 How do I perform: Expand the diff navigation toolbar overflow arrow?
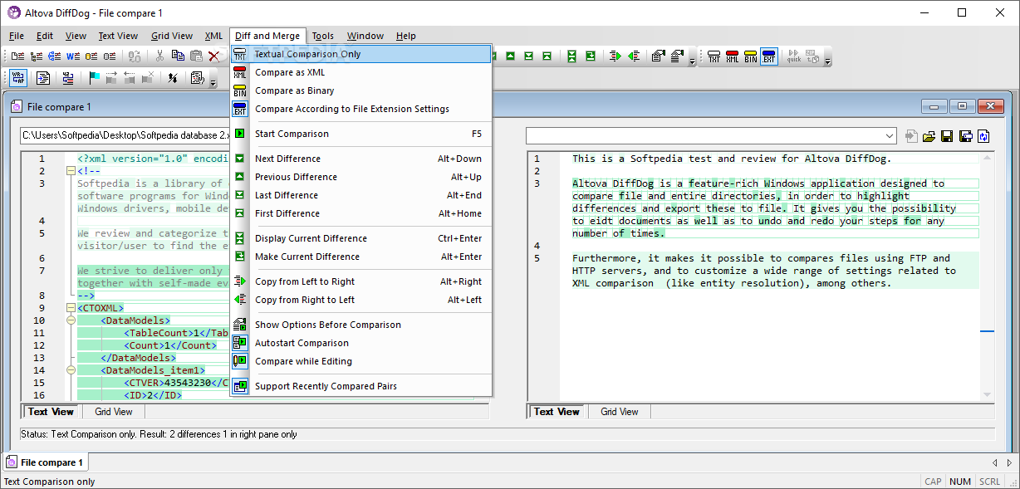coord(692,61)
